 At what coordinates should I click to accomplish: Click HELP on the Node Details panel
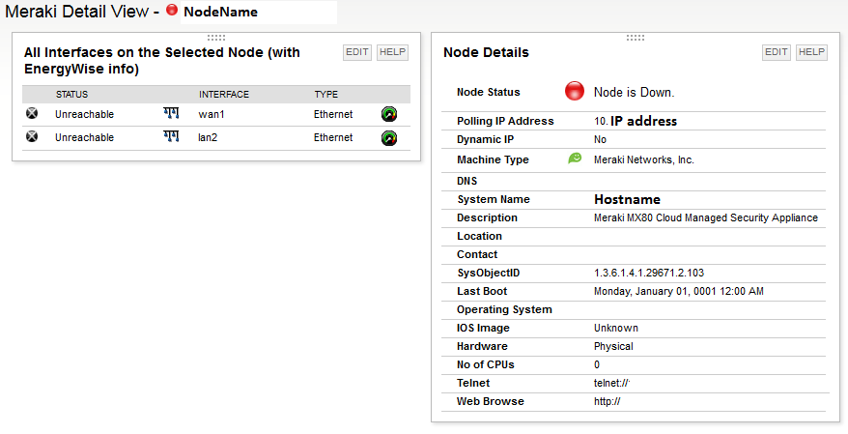(x=811, y=52)
